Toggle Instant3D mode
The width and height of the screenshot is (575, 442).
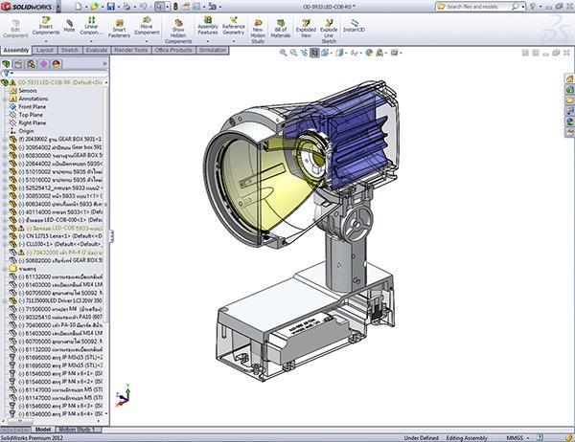(354, 26)
